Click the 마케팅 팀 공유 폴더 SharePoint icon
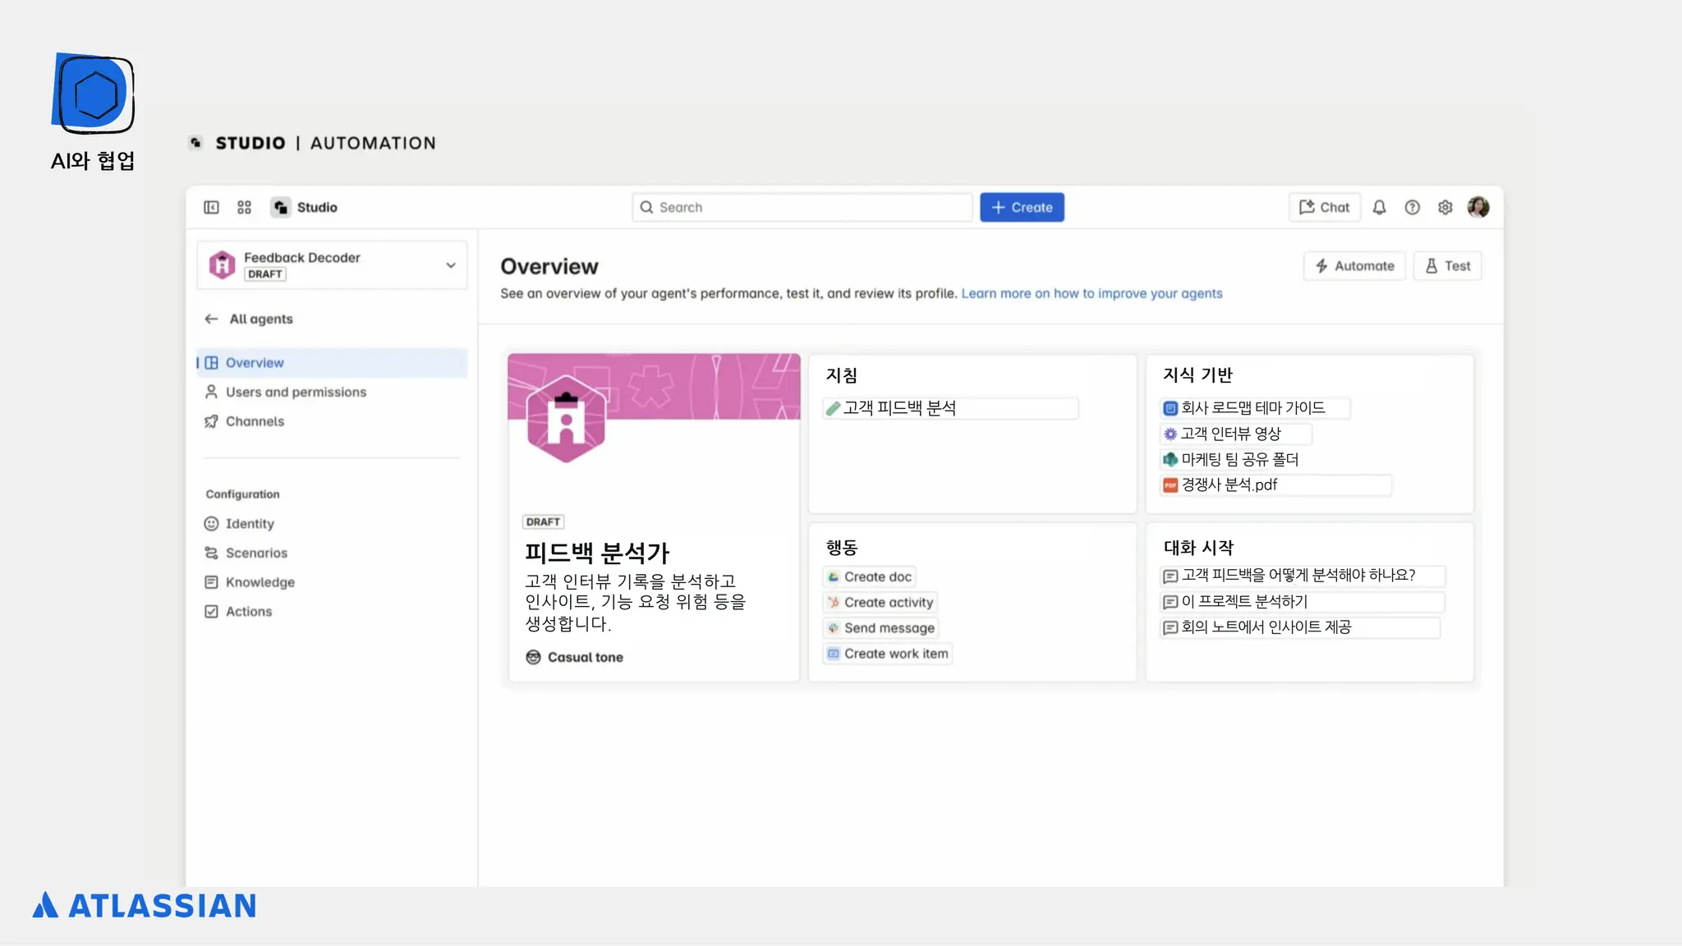1682x946 pixels. pos(1170,459)
